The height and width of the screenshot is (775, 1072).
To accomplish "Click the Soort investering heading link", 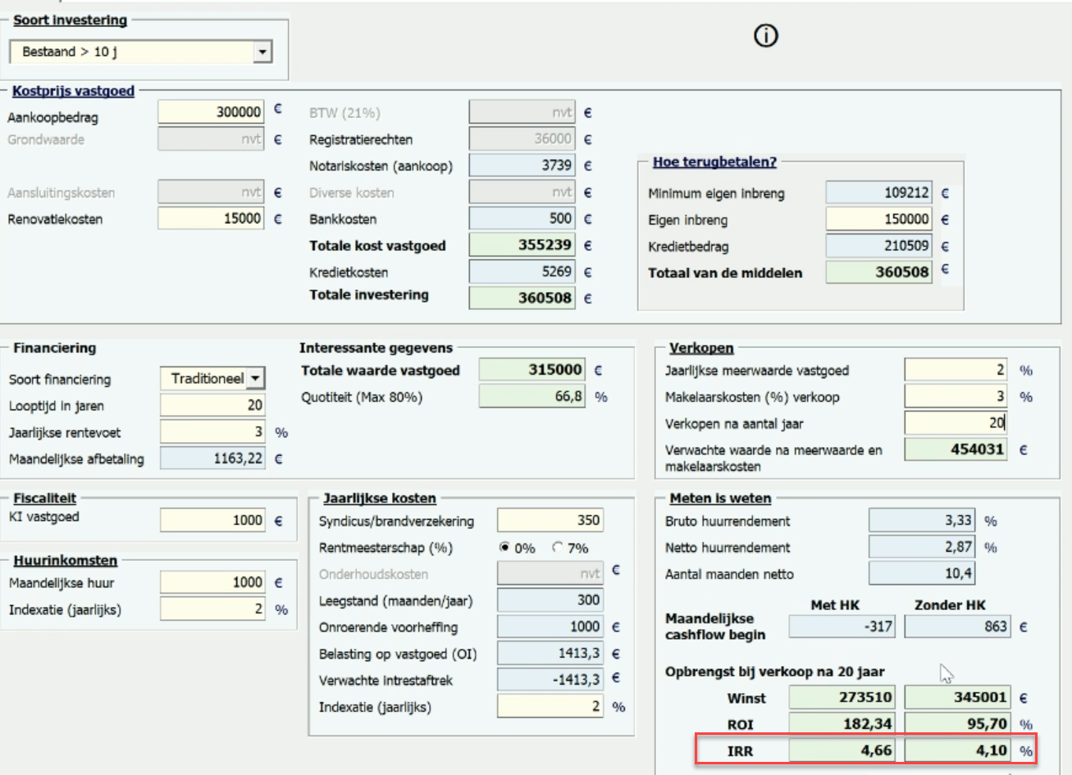I will 70,20.
